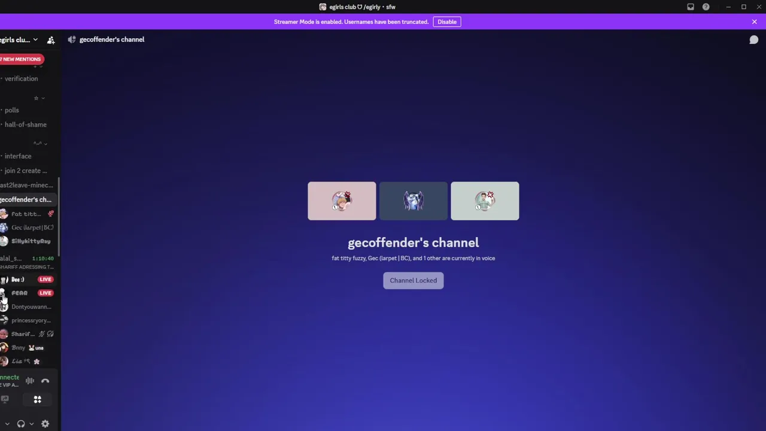Open the egirls club server dropdown
Image resolution: width=766 pixels, height=431 pixels.
tap(18, 40)
